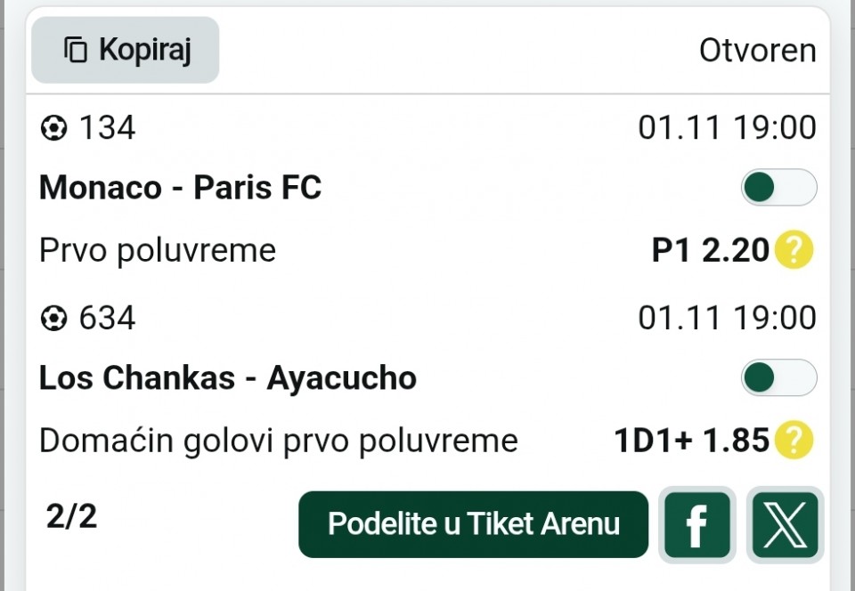Click the Prvo poluvreme bet type
This screenshot has height=591, width=855.
coord(158,250)
